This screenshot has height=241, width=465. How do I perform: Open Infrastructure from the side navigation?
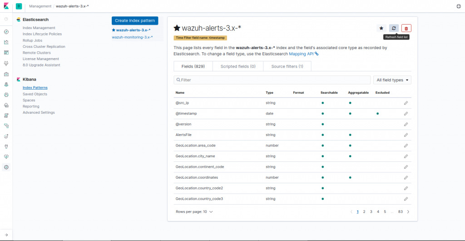(6, 105)
